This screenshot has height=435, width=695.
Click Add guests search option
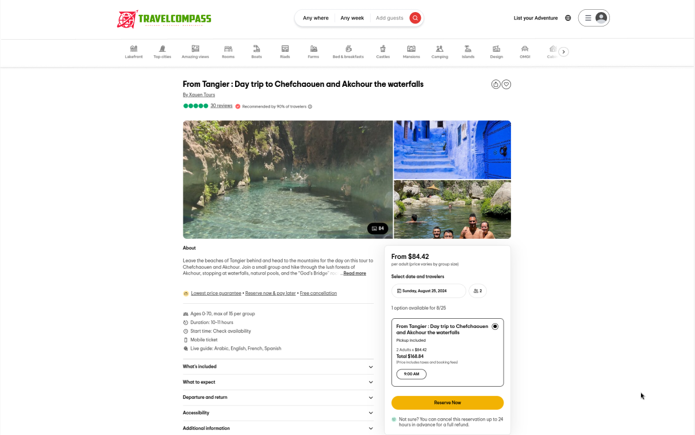pyautogui.click(x=390, y=18)
